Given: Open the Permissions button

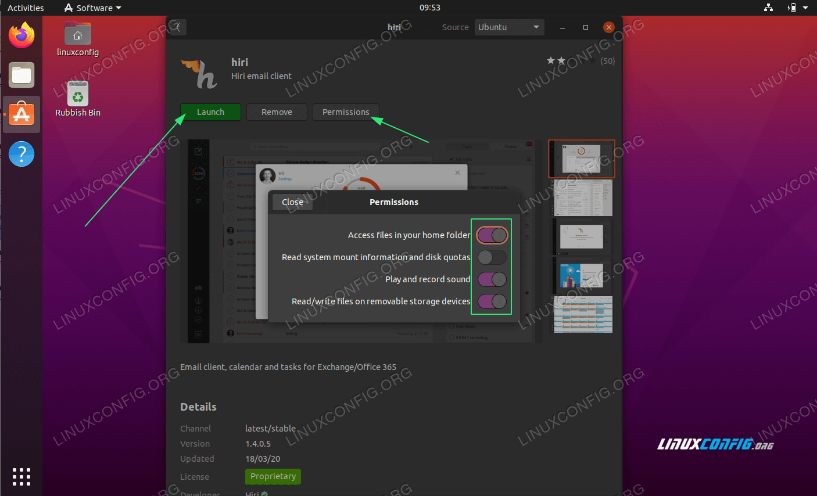Looking at the screenshot, I should pos(346,112).
